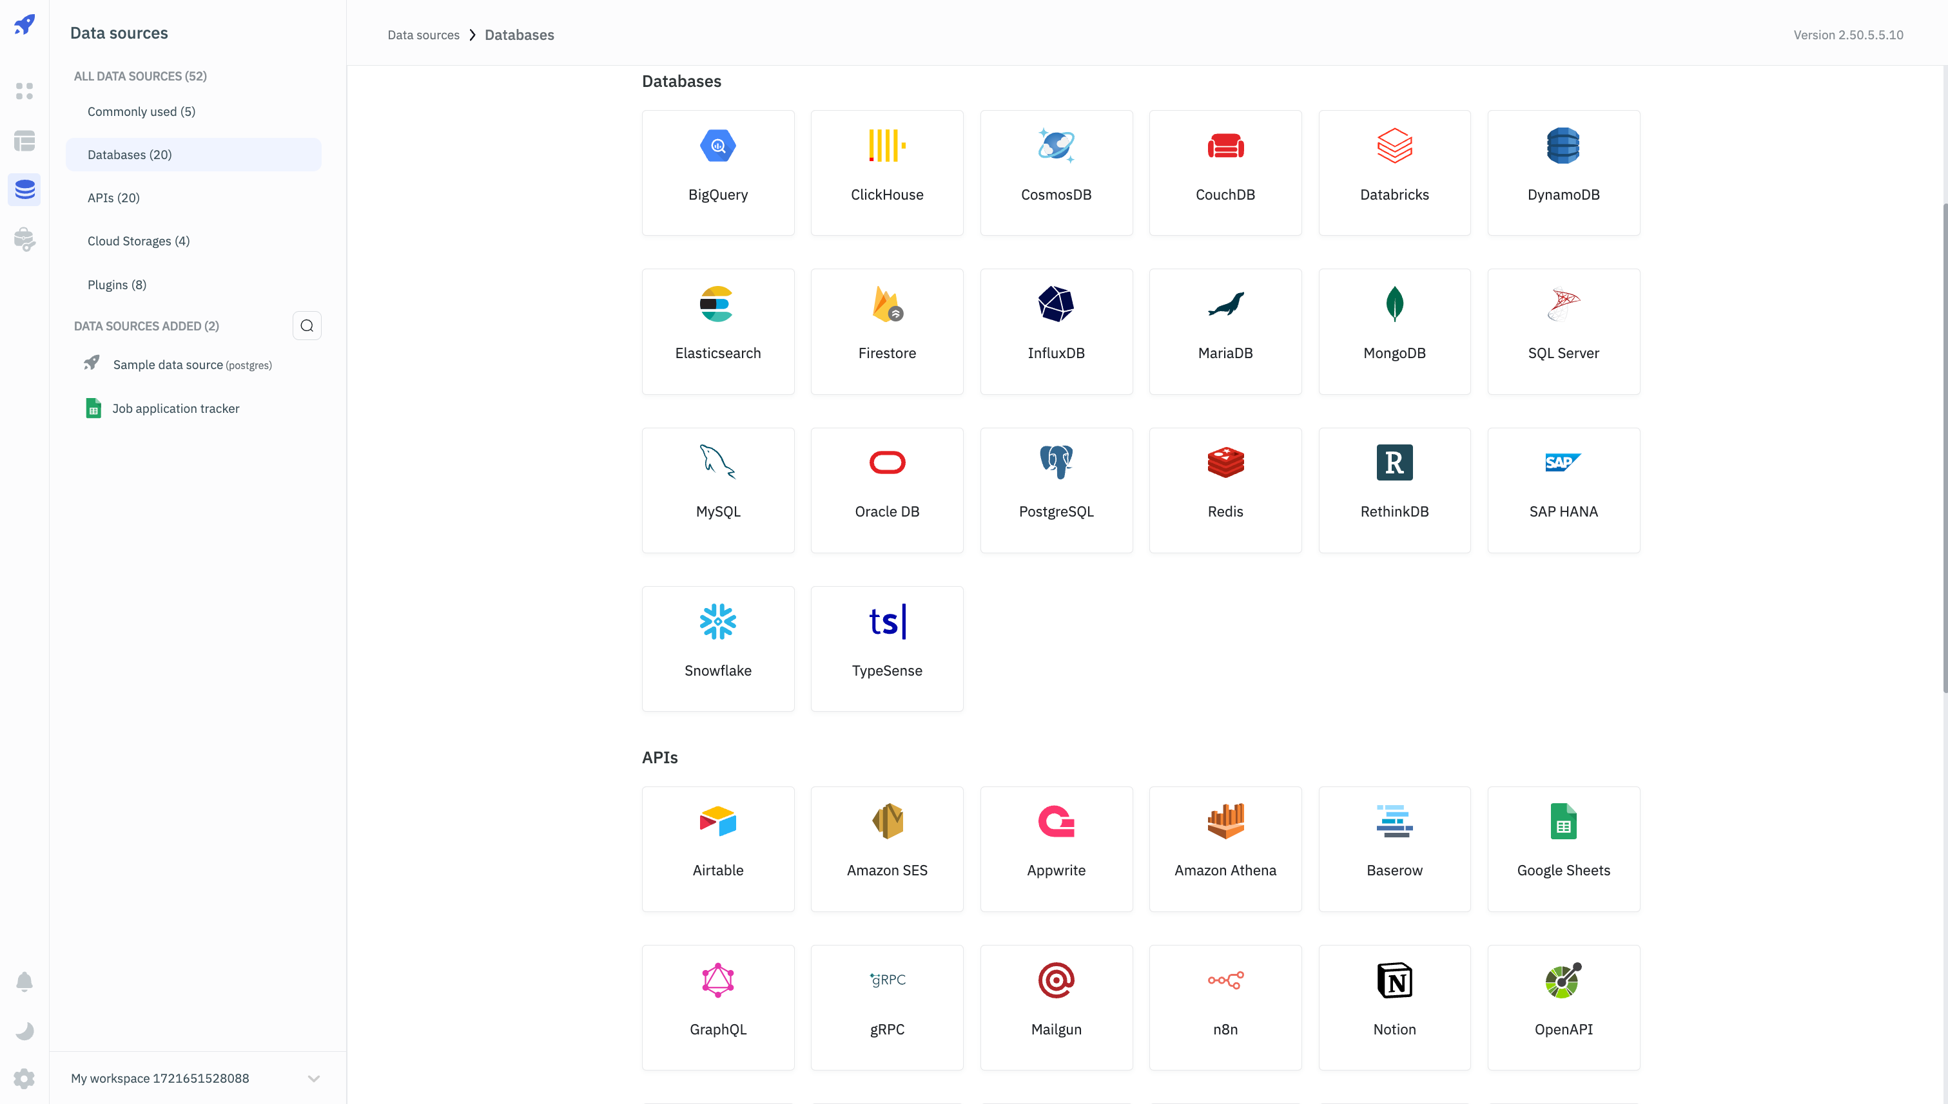Select the BigQuery database card

(718, 173)
